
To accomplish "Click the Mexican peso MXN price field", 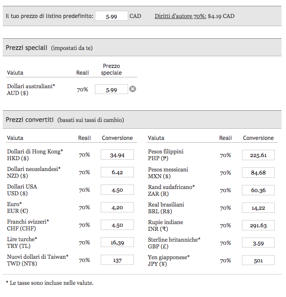I will [x=258, y=172].
